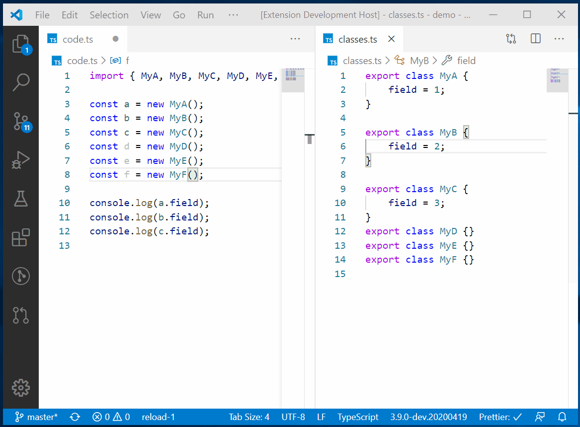This screenshot has width=580, height=427.
Task: Open the Selection menu
Action: click(109, 15)
